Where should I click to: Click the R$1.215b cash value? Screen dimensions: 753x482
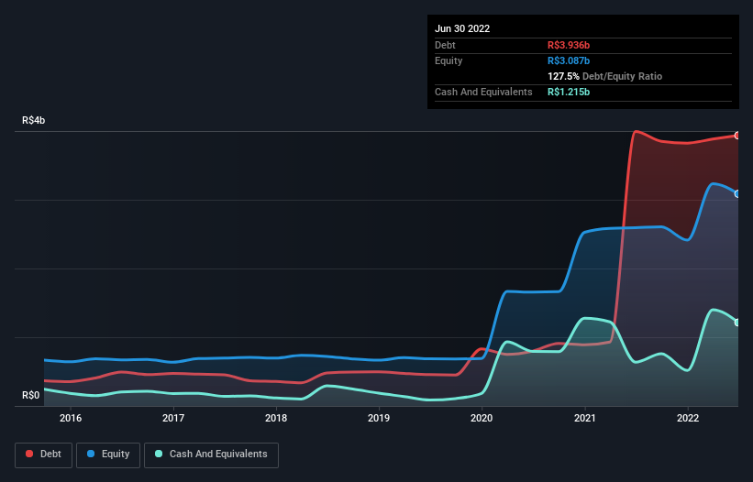tap(569, 92)
